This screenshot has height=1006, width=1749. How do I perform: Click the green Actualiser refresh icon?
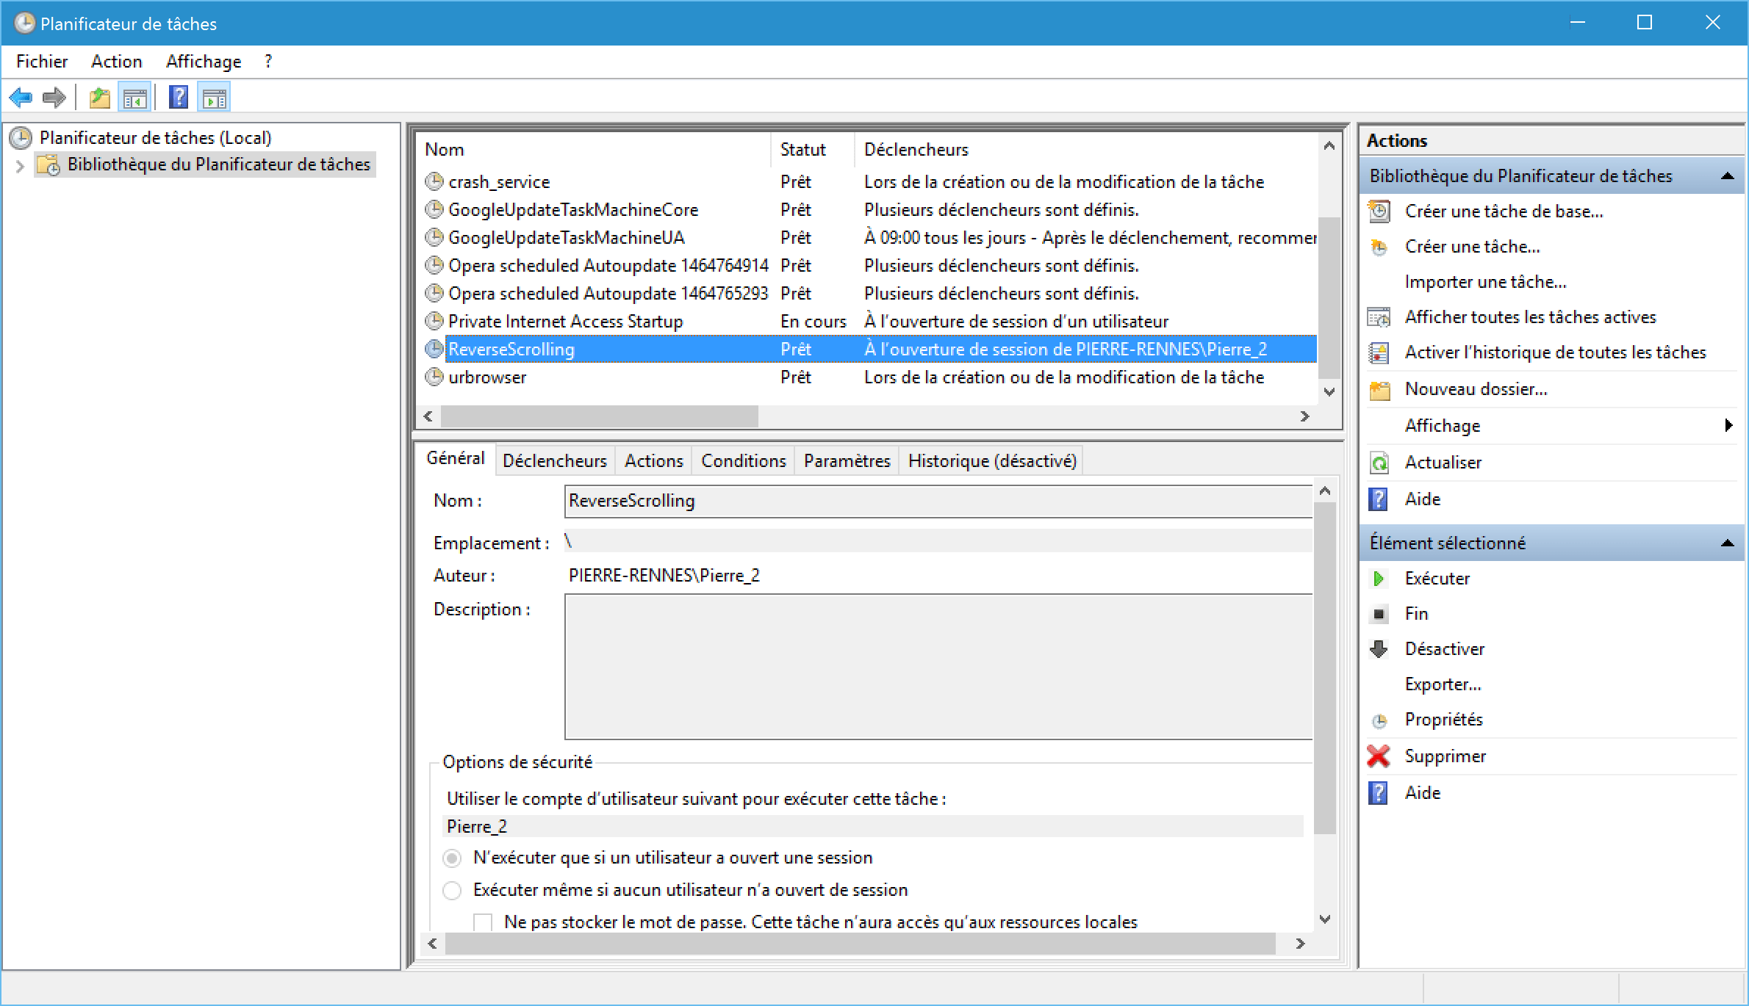(x=1379, y=463)
